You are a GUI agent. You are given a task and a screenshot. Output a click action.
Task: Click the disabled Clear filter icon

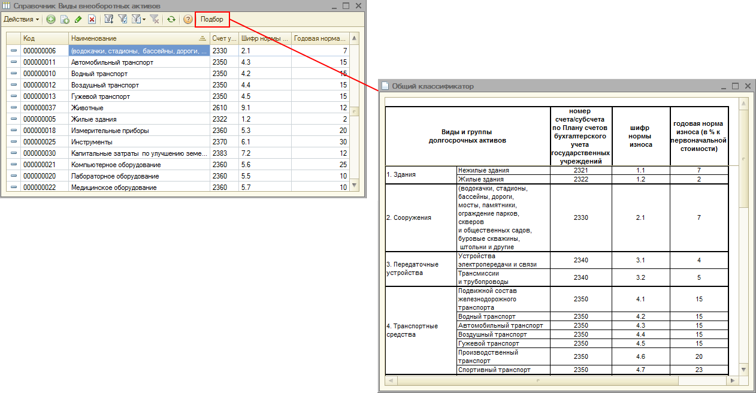[154, 19]
